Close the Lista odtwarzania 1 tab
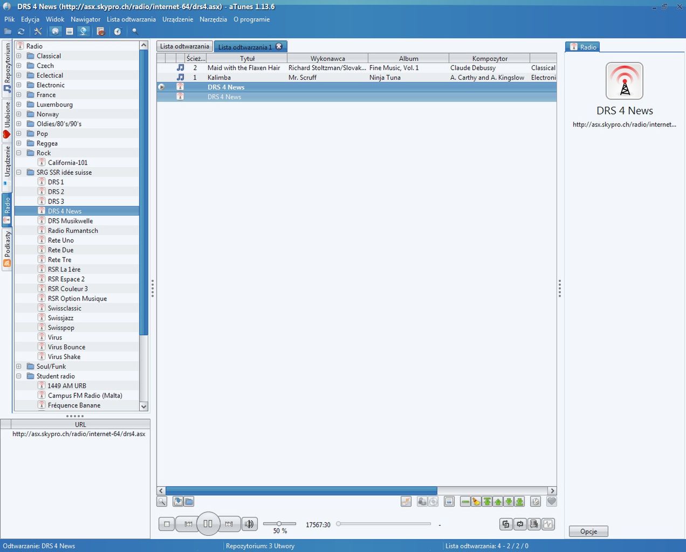The width and height of the screenshot is (686, 552). point(279,46)
